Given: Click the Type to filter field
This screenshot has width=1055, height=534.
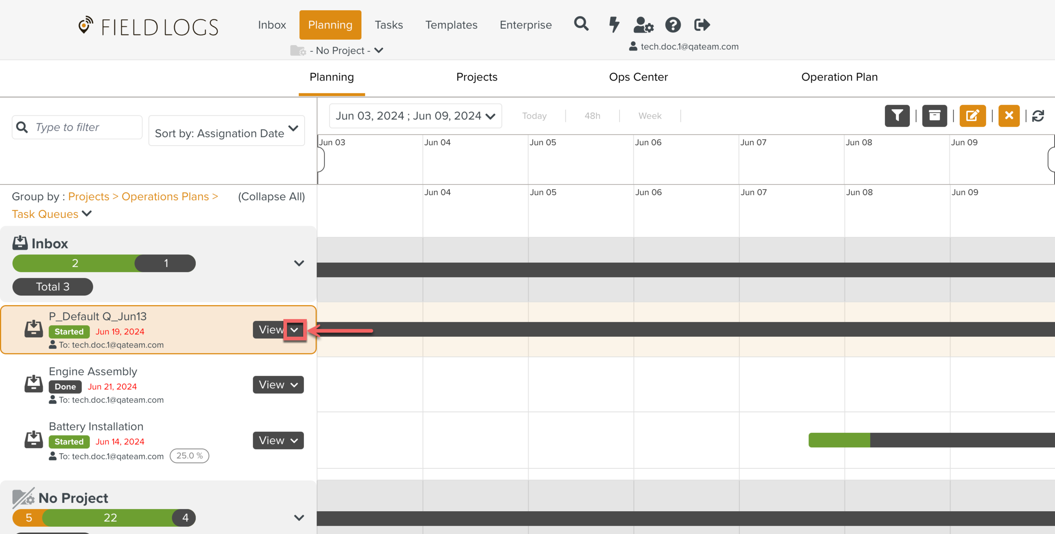Looking at the screenshot, I should tap(84, 127).
